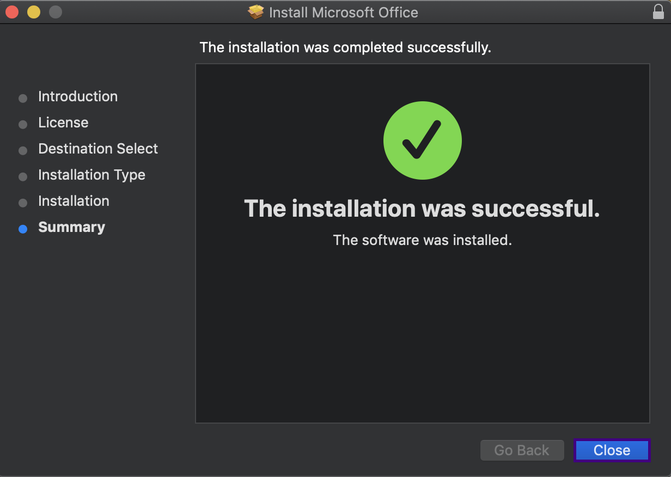The height and width of the screenshot is (477, 671).
Task: Click the bullet beside Destination Select
Action: click(x=23, y=151)
